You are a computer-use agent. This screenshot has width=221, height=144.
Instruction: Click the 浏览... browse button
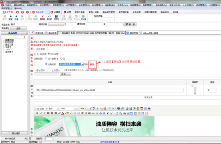pos(65,74)
